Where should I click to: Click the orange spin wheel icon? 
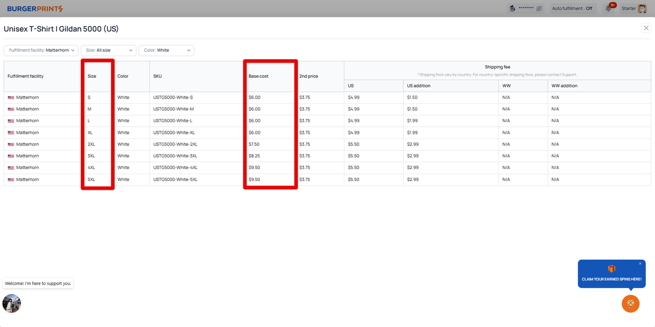pyautogui.click(x=630, y=303)
